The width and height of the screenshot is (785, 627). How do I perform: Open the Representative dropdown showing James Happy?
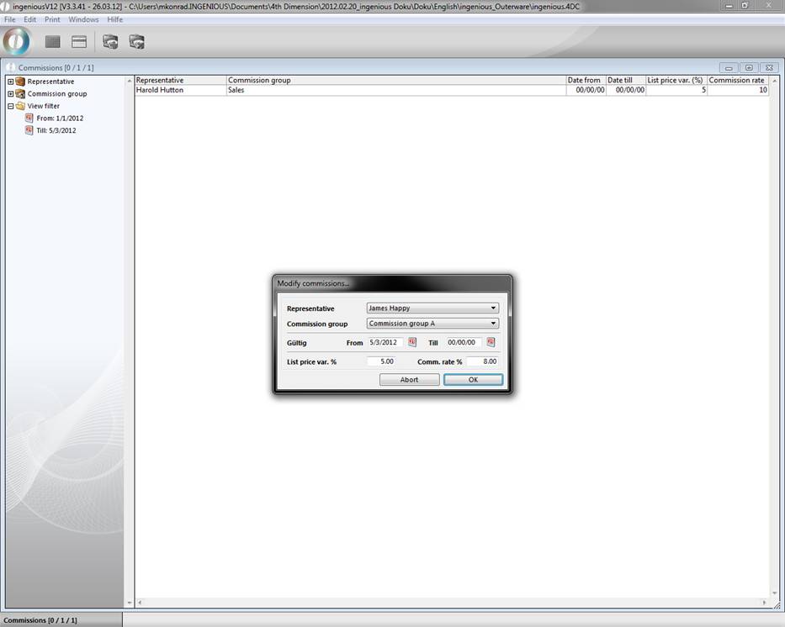[x=432, y=308]
